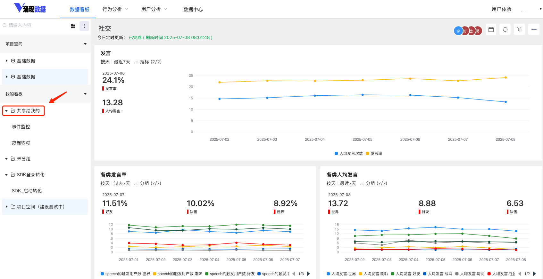Toggle speech的触发用户数.喇叭 legend series
Viewport: 543px width, 279px height.
point(178,274)
